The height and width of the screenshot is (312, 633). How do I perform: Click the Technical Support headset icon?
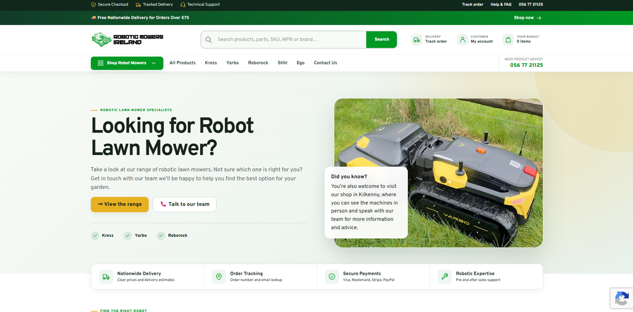(x=183, y=5)
